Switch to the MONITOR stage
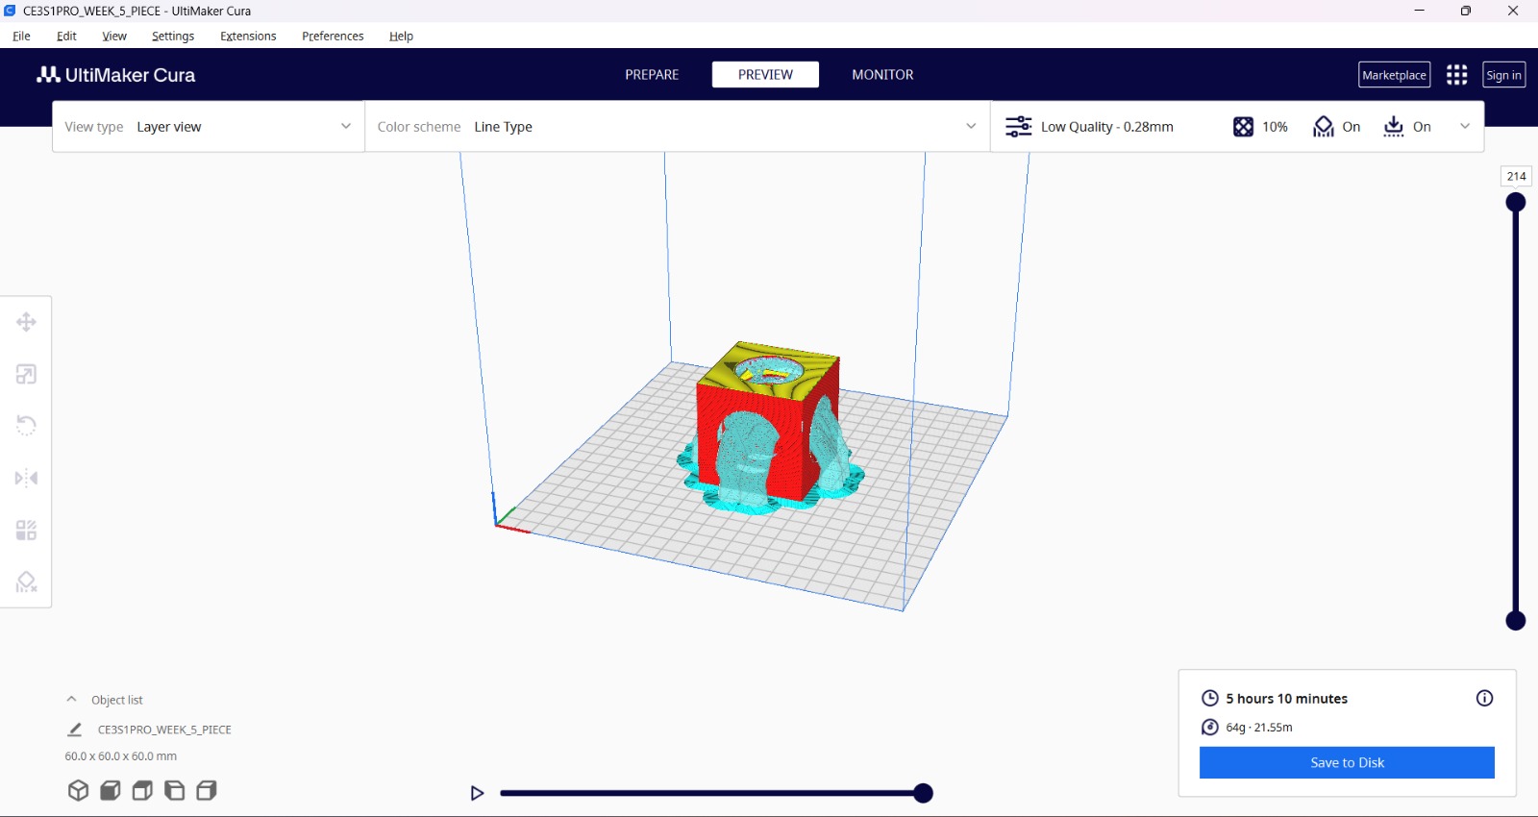Viewport: 1538px width, 817px height. pos(882,75)
